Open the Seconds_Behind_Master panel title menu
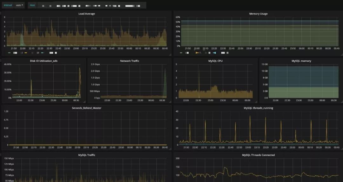The image size is (343, 182). [x=86, y=108]
